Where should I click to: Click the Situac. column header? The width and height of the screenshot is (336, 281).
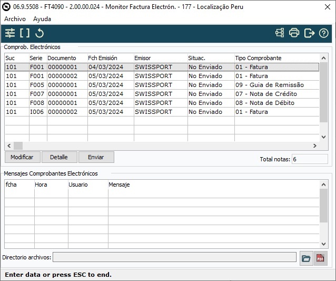[211, 58]
